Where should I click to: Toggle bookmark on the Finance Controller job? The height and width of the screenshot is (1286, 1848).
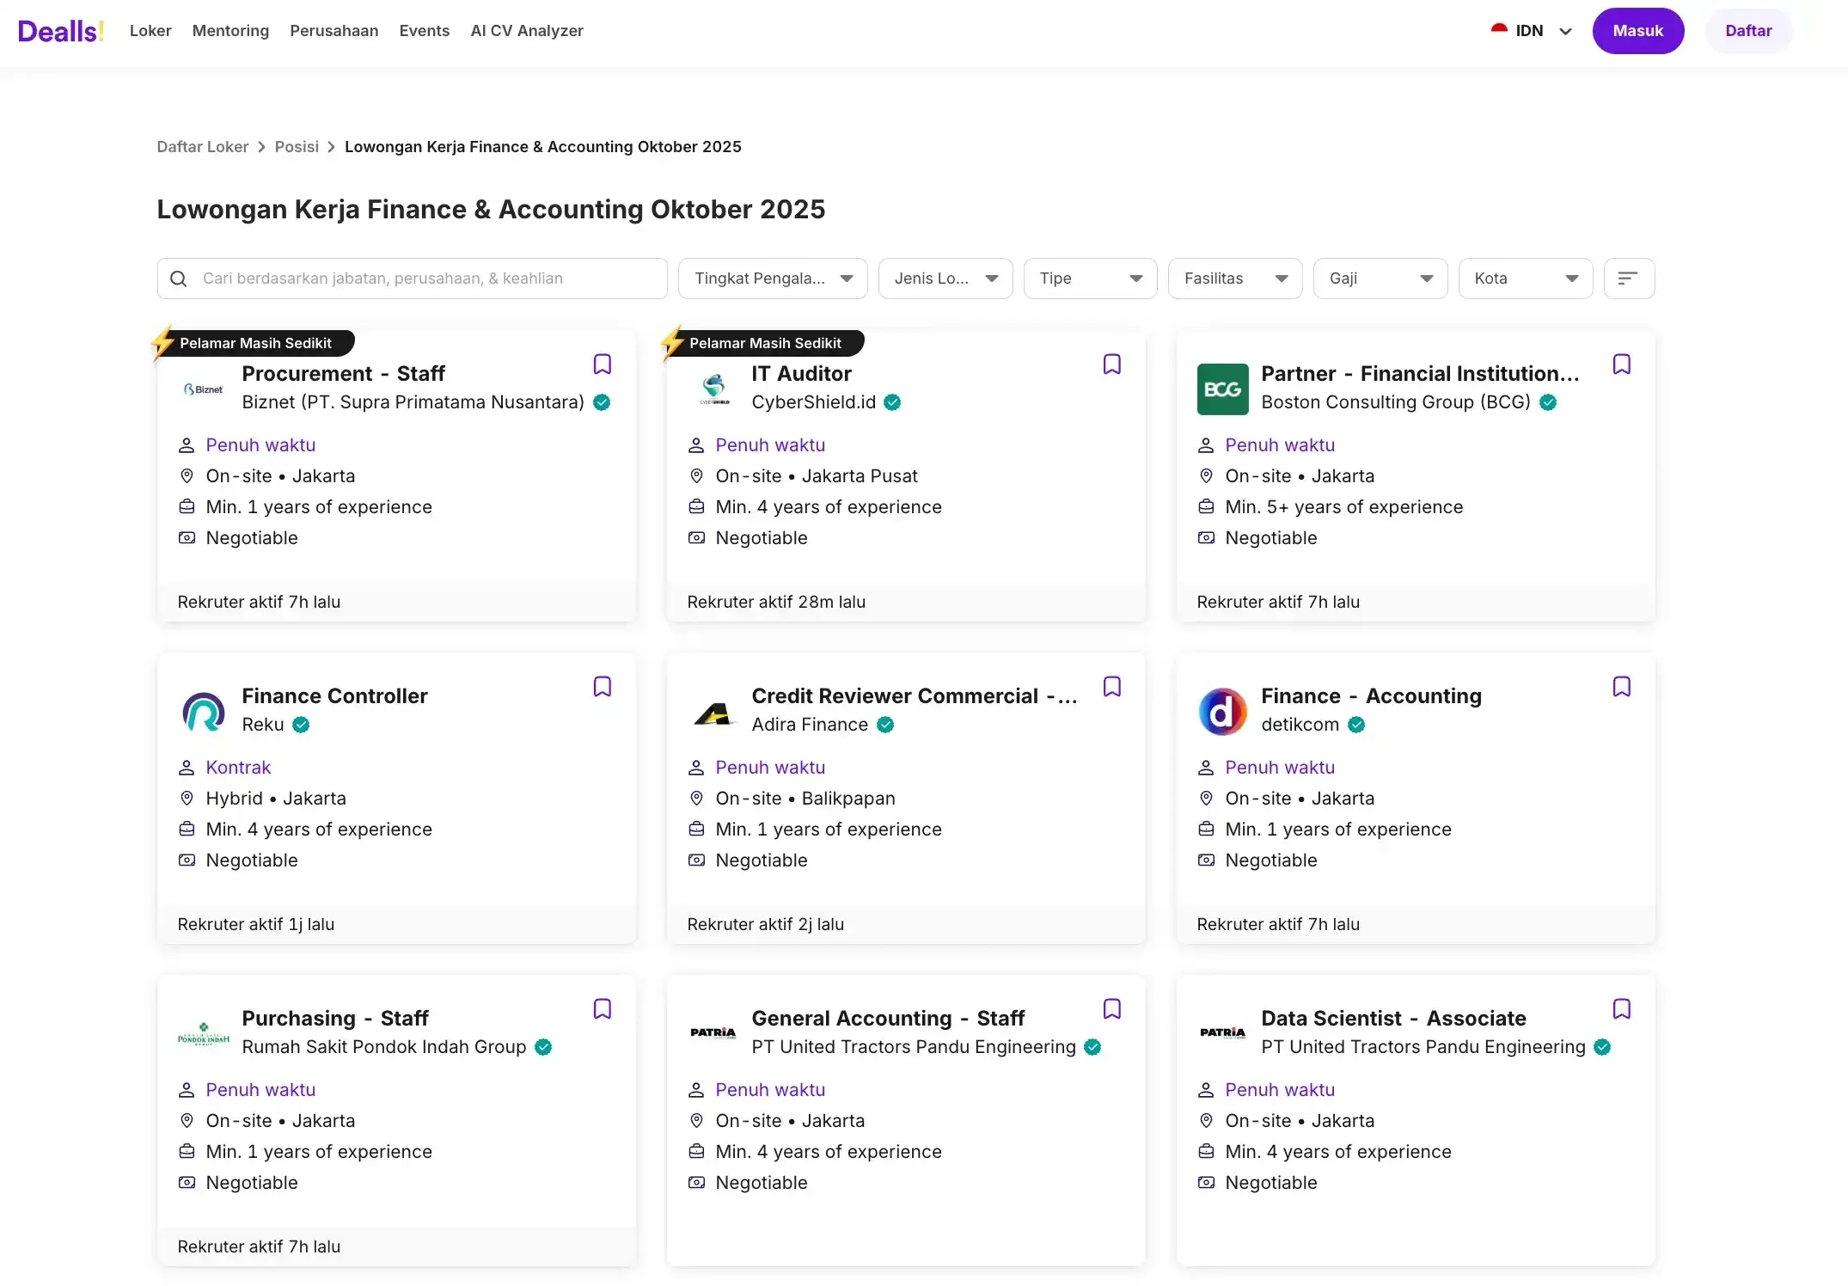pos(602,687)
